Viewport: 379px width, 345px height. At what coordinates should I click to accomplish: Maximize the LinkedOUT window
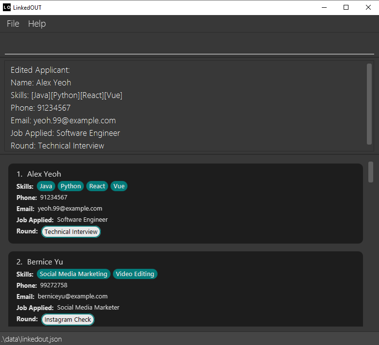[x=346, y=7]
